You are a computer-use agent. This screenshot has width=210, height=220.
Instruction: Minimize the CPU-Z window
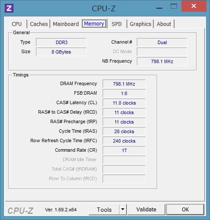pos(159,8)
